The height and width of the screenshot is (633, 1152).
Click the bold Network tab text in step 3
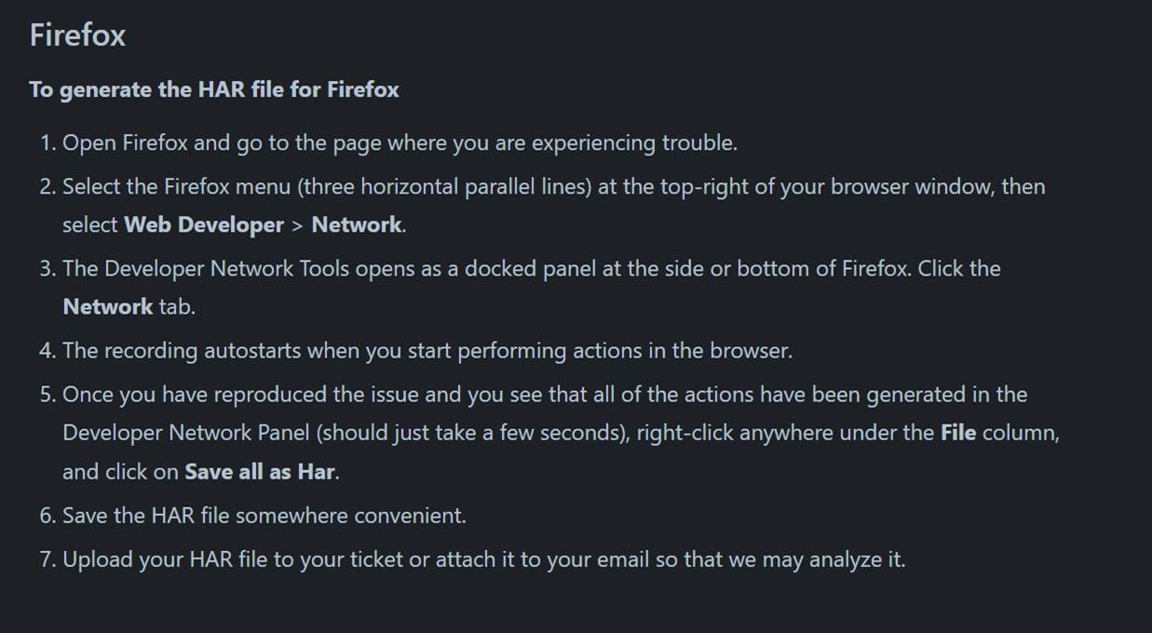pos(107,306)
